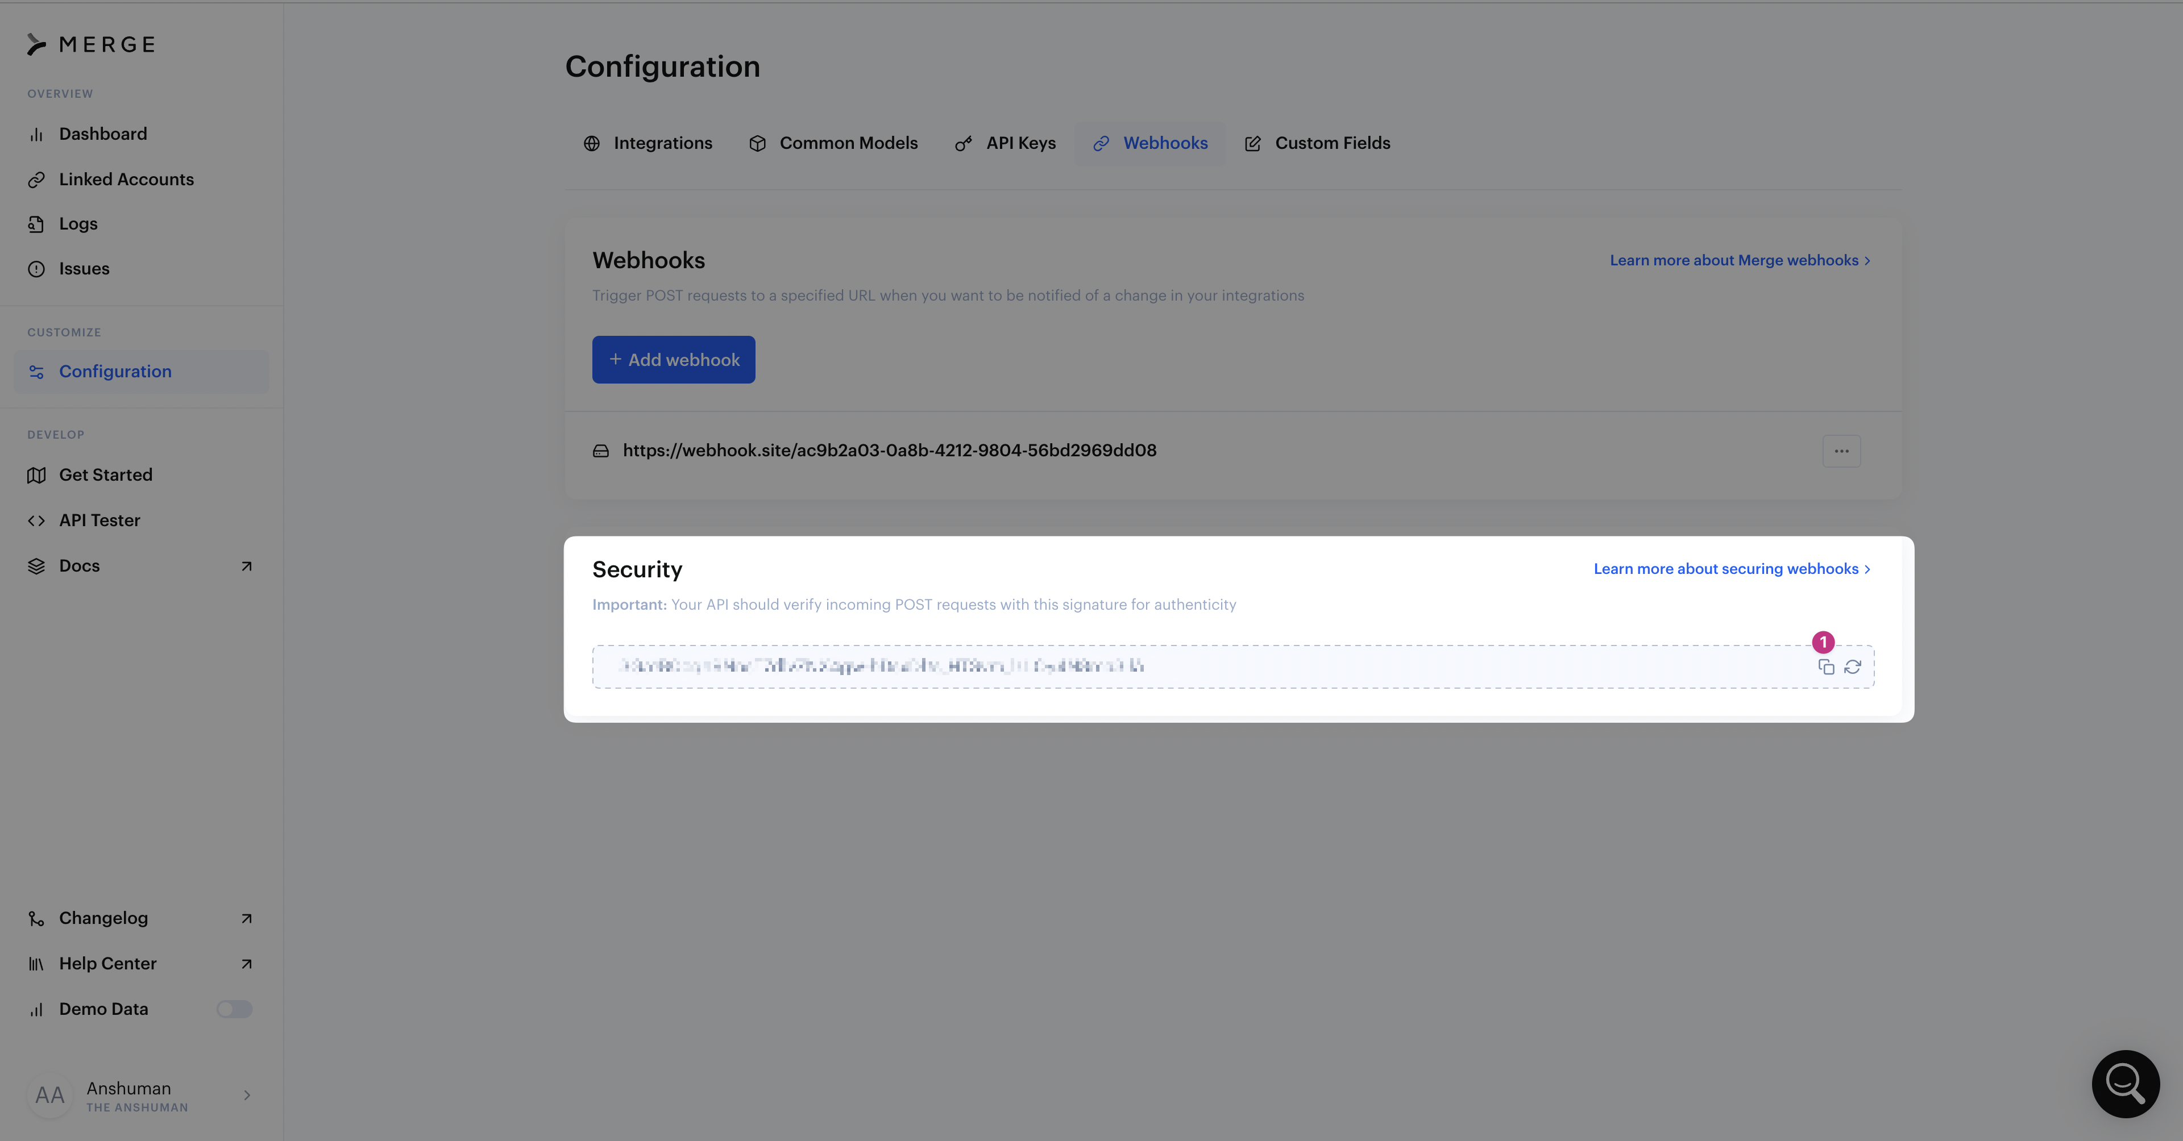Image resolution: width=2183 pixels, height=1141 pixels.
Task: Click the Integrations globe icon
Action: click(591, 144)
